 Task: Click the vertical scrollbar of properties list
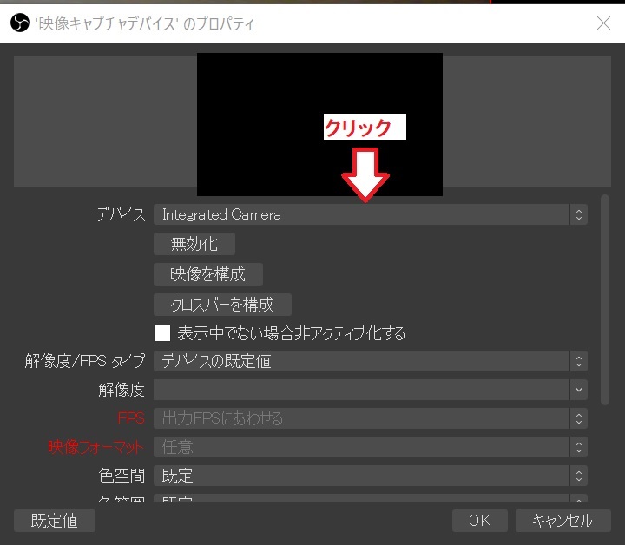click(605, 299)
